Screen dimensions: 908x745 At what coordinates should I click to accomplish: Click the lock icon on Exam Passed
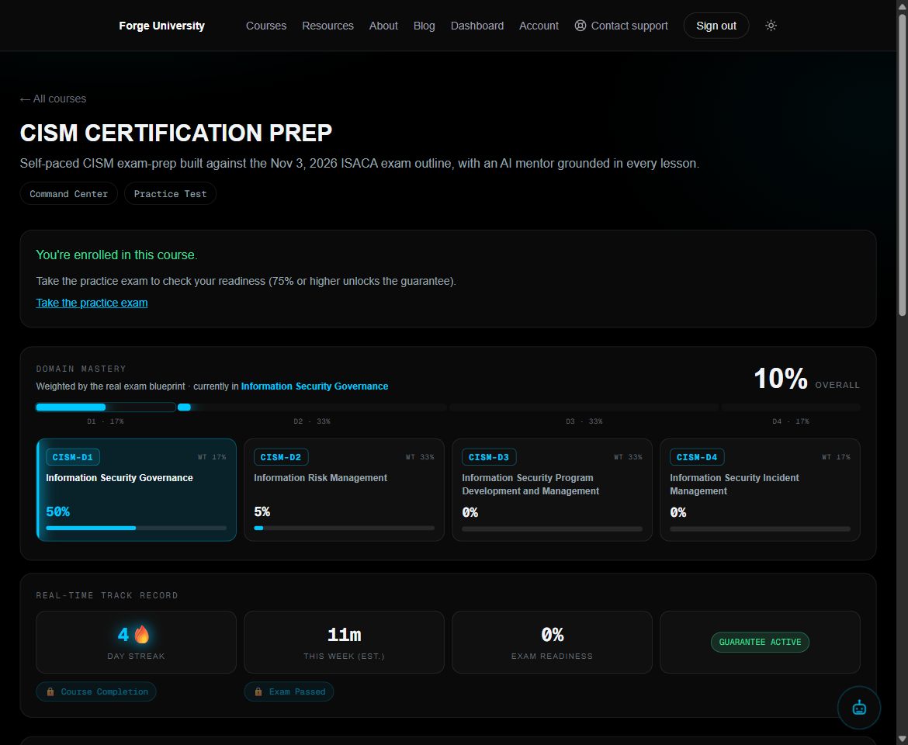[x=258, y=691]
